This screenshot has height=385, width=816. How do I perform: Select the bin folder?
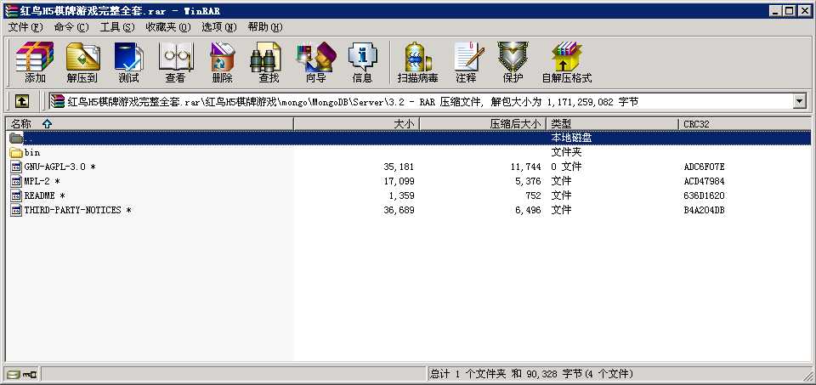(x=31, y=152)
